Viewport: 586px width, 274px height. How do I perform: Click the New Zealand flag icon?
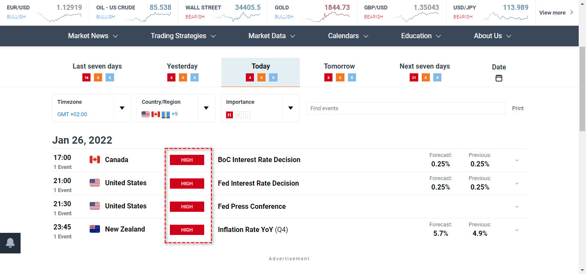click(95, 229)
